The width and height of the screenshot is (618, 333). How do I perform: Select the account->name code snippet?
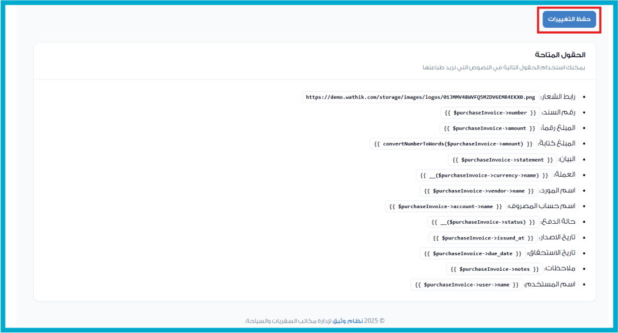click(445, 206)
